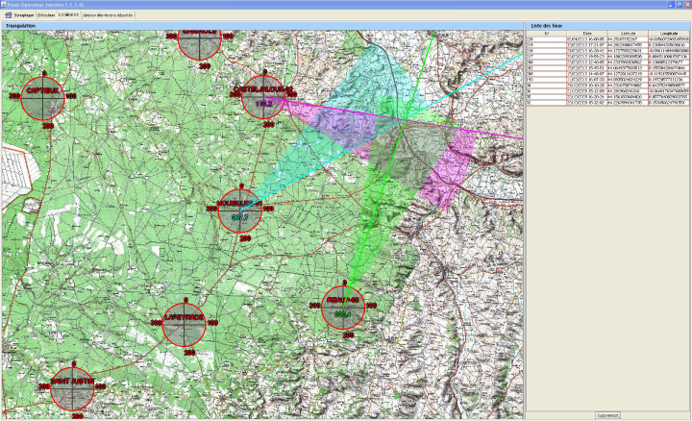Viewport: 692px width, 421px height.
Task: Click the Synoptique tab icon
Action: [9, 15]
